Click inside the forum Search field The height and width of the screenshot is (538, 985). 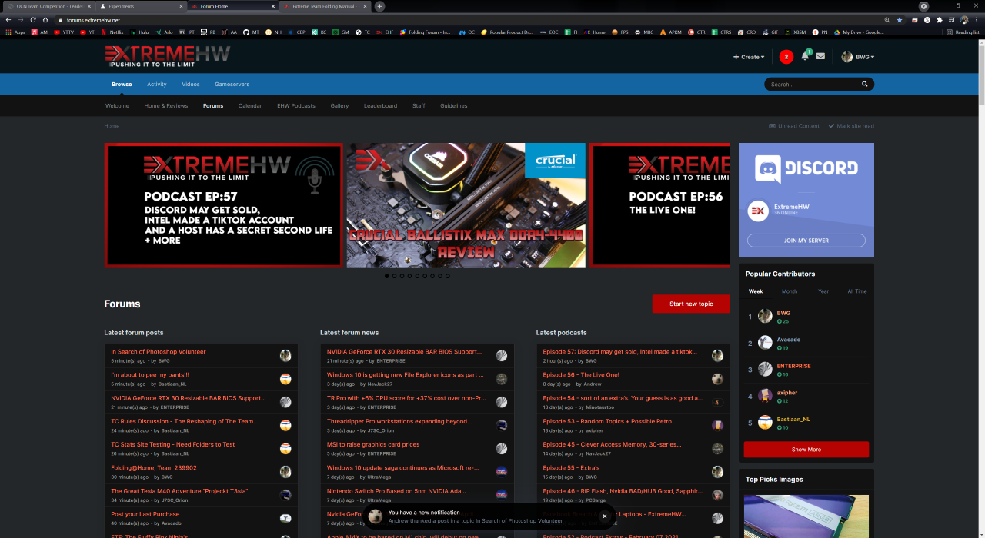tap(812, 85)
